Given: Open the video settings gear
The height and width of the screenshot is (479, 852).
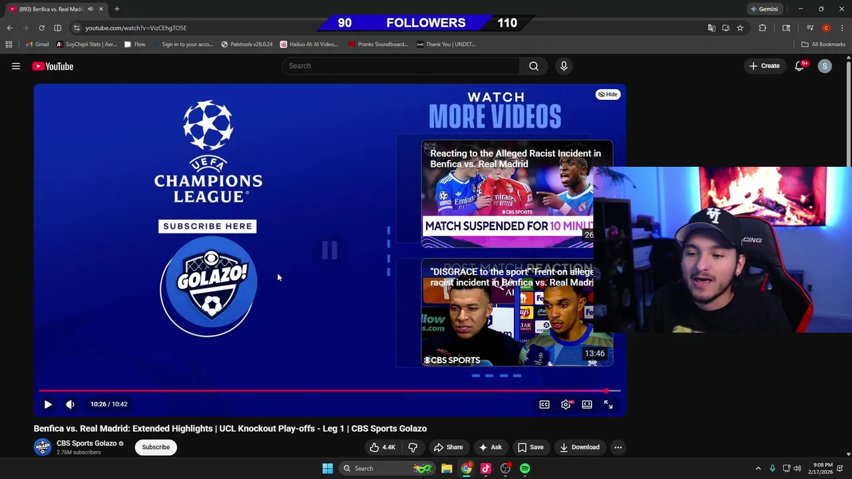Looking at the screenshot, I should pos(566,404).
